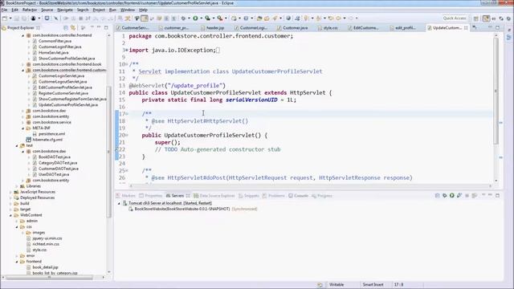
Task: Switch to the header.jsp editor tab
Action: [x=213, y=28]
